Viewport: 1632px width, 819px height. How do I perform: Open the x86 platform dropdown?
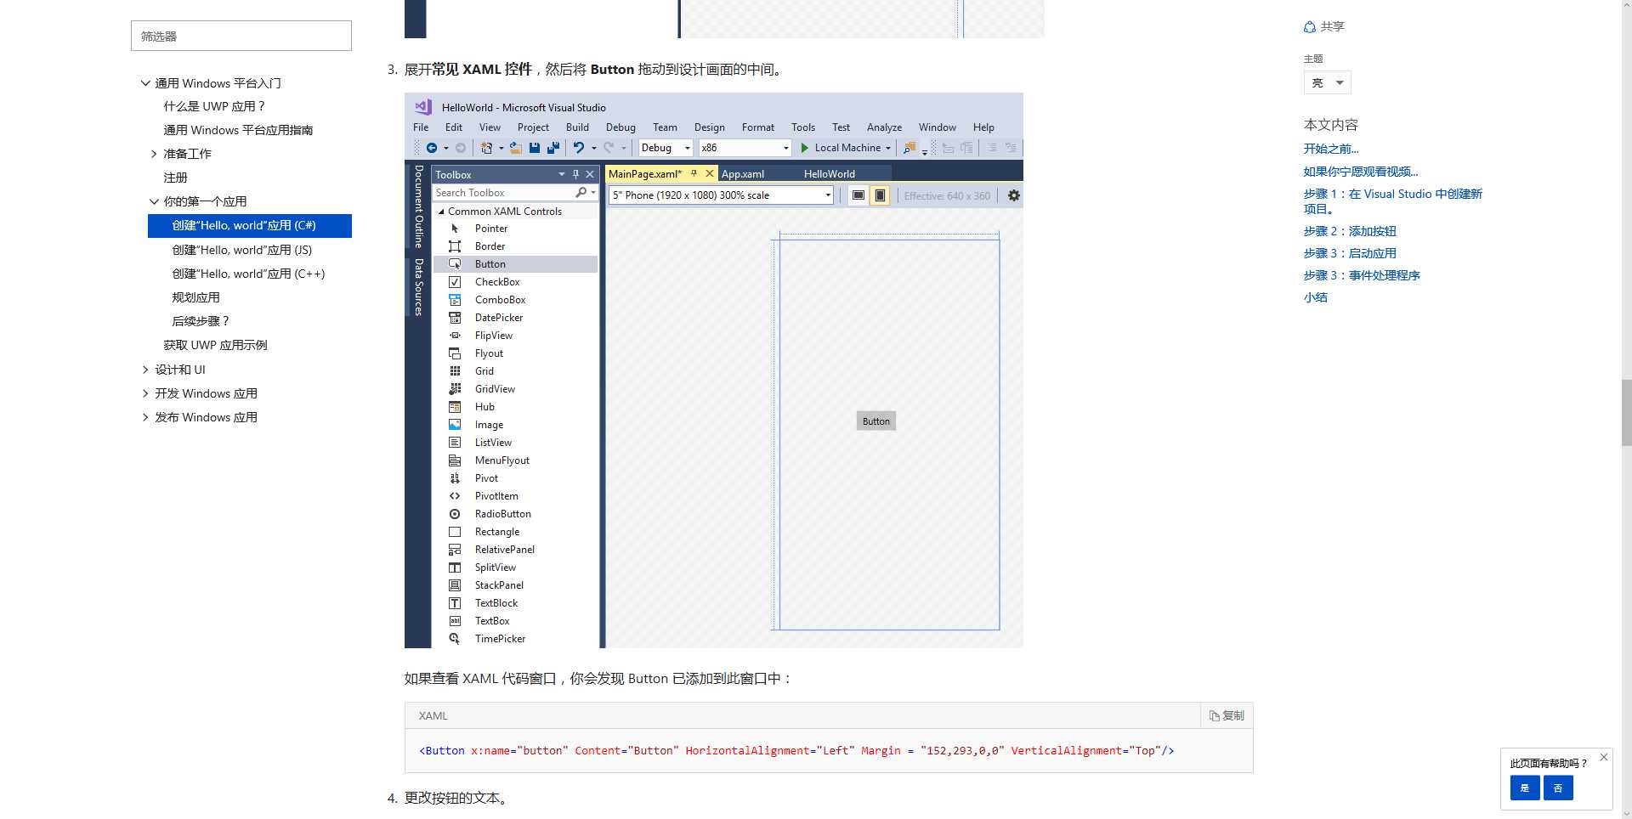click(745, 148)
